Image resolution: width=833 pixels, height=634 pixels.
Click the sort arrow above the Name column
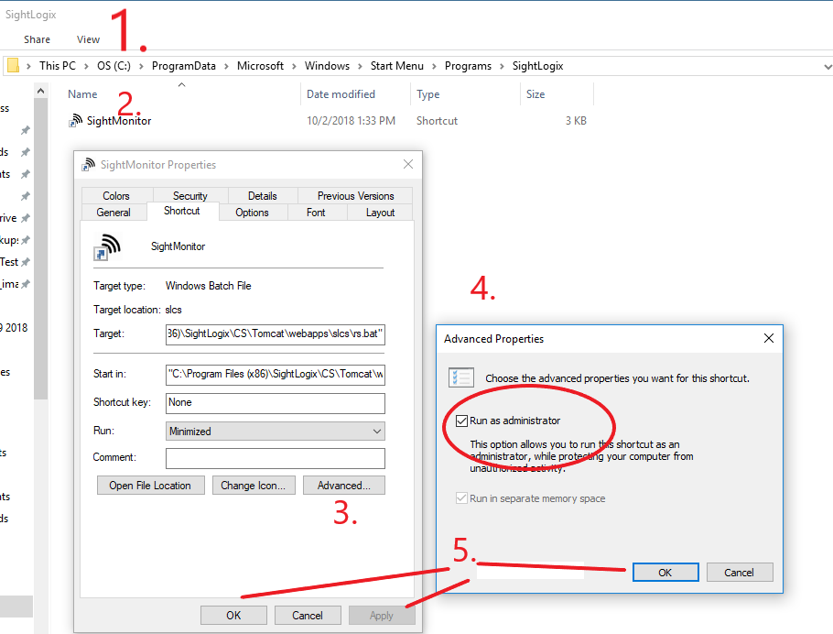181,84
